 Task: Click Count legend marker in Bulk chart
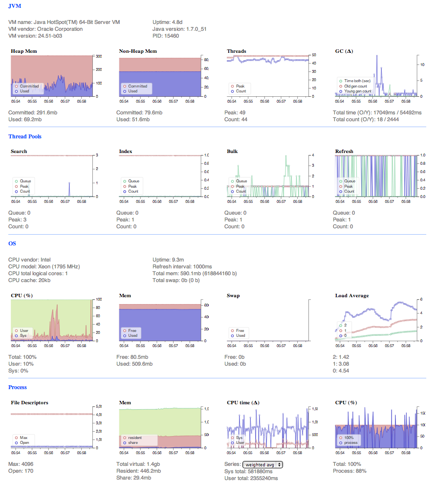(x=233, y=191)
